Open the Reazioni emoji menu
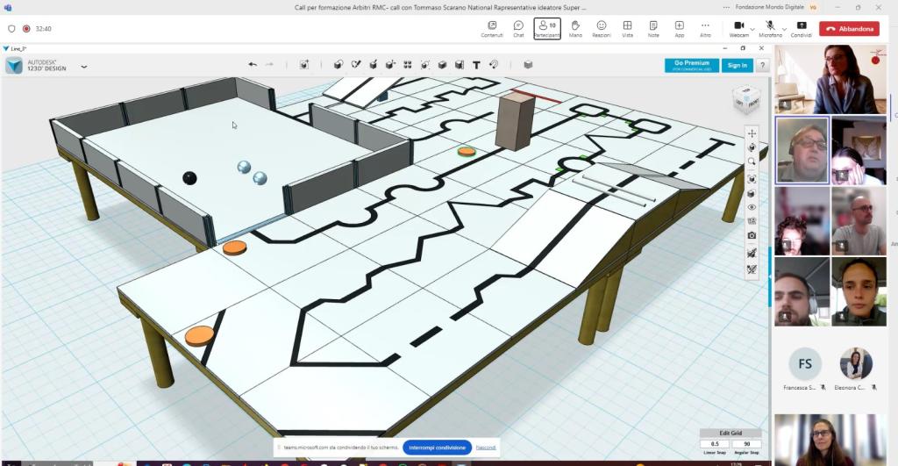The width and height of the screenshot is (898, 466). tap(602, 29)
